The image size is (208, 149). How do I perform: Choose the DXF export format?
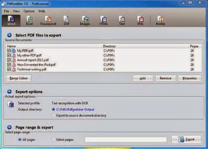point(66,20)
